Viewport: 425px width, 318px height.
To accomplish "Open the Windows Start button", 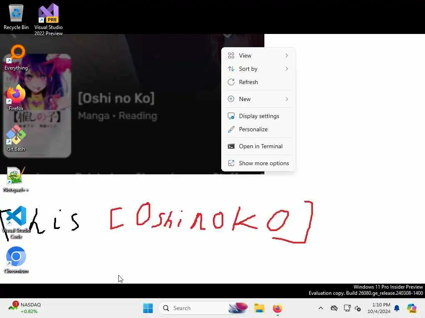I will [148, 308].
